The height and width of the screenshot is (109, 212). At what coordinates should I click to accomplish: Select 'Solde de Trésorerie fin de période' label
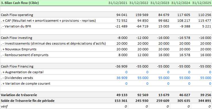point(28,101)
